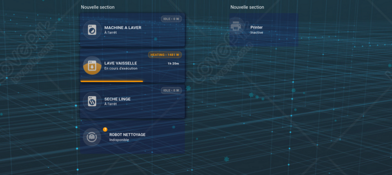Image resolution: width=392 pixels, height=175 pixels.
Task: Click the Inactive status under Printer
Action: coord(257,32)
